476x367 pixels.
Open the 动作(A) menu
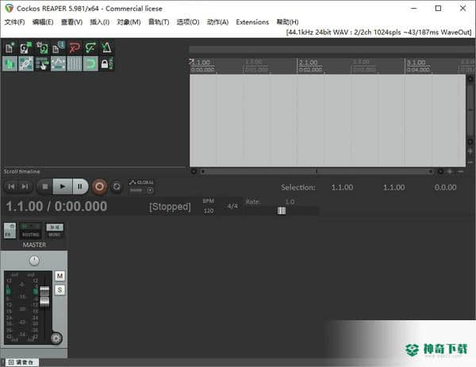[217, 22]
